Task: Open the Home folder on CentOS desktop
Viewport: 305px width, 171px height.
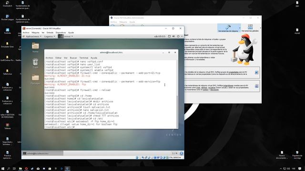Action: coord(35,47)
